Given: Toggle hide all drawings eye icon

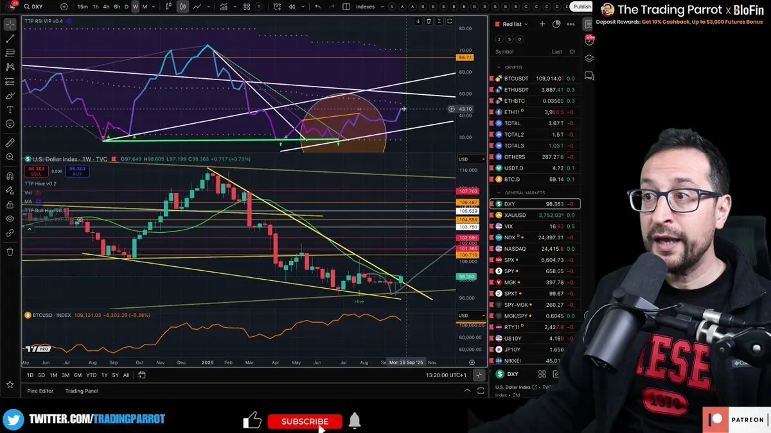Looking at the screenshot, I should 10,219.
